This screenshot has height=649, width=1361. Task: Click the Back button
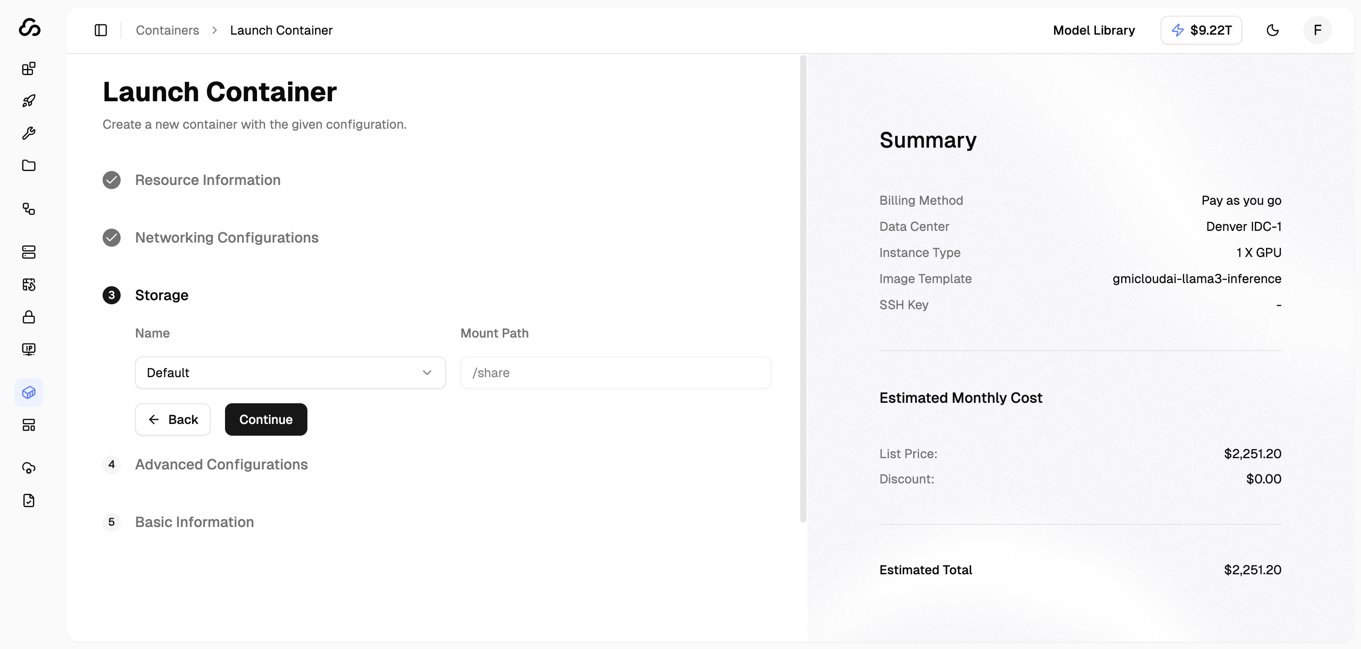point(173,419)
